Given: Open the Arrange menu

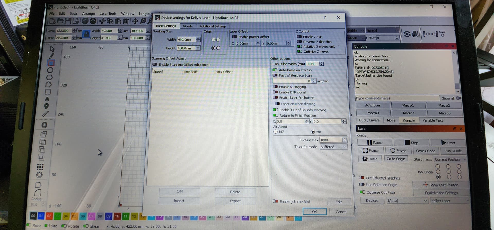Looking at the screenshot, I should (x=89, y=14).
